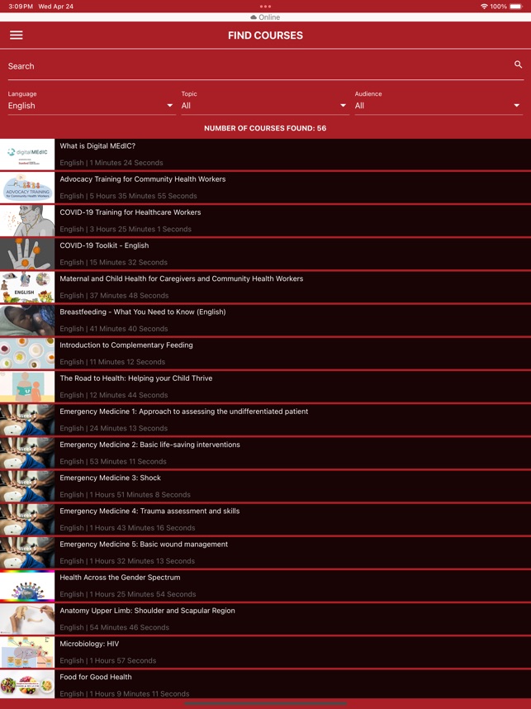This screenshot has height=709, width=531.
Task: Select the COVID-19 Training for Healthcare Workers thumbnail
Action: pyautogui.click(x=27, y=221)
